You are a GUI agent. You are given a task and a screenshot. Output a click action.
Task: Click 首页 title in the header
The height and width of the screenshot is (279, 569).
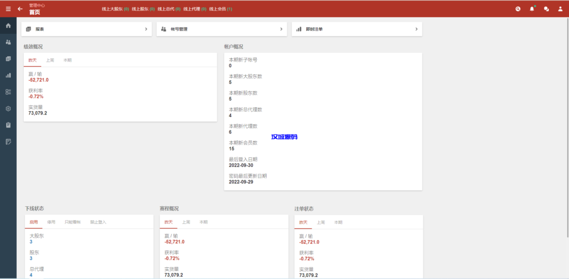click(35, 12)
